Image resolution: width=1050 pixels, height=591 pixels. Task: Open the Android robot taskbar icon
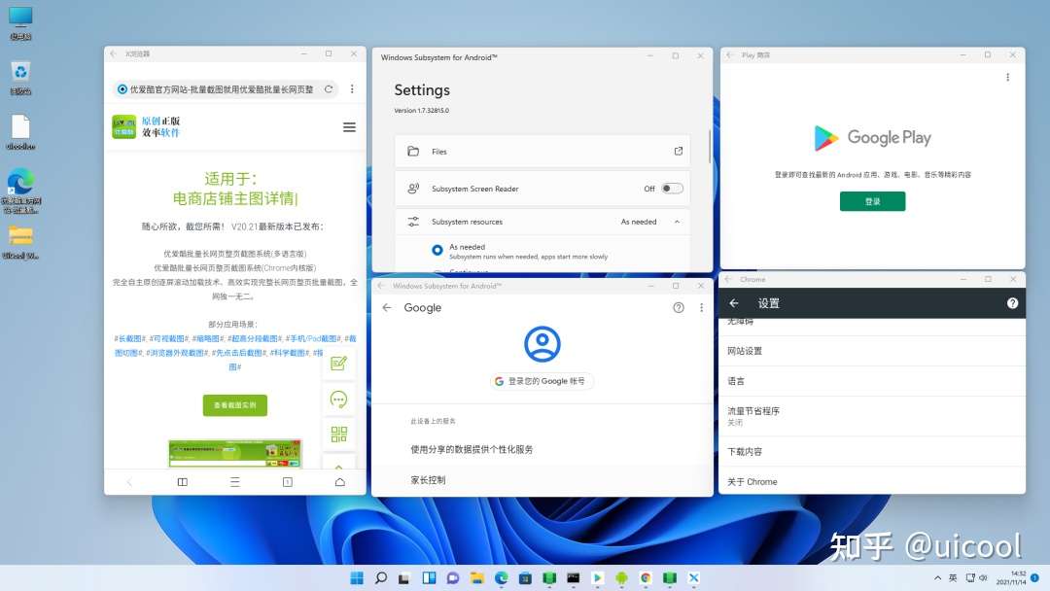tap(621, 577)
